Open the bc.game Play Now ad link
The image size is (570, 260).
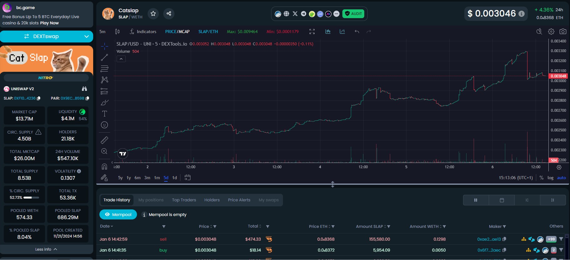coord(49,23)
